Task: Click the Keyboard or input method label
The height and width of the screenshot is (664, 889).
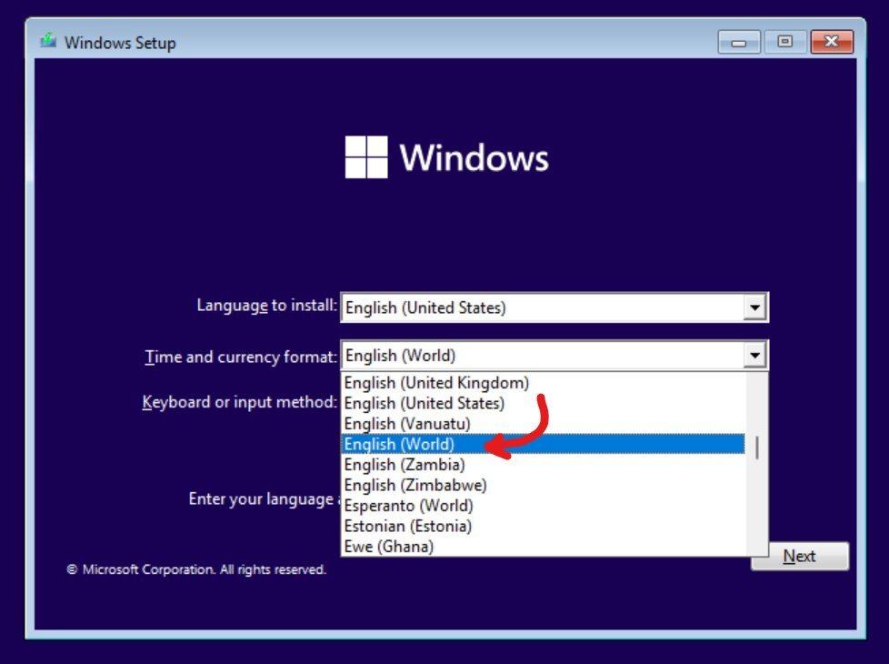Action: pos(240,402)
